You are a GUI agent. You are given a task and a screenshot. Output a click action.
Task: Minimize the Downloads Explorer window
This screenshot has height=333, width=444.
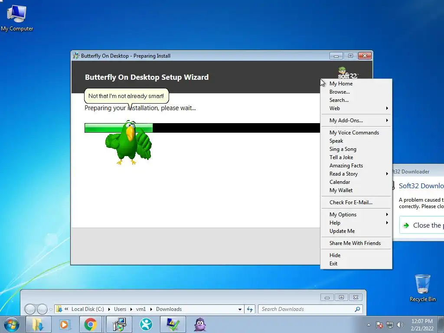327,297
